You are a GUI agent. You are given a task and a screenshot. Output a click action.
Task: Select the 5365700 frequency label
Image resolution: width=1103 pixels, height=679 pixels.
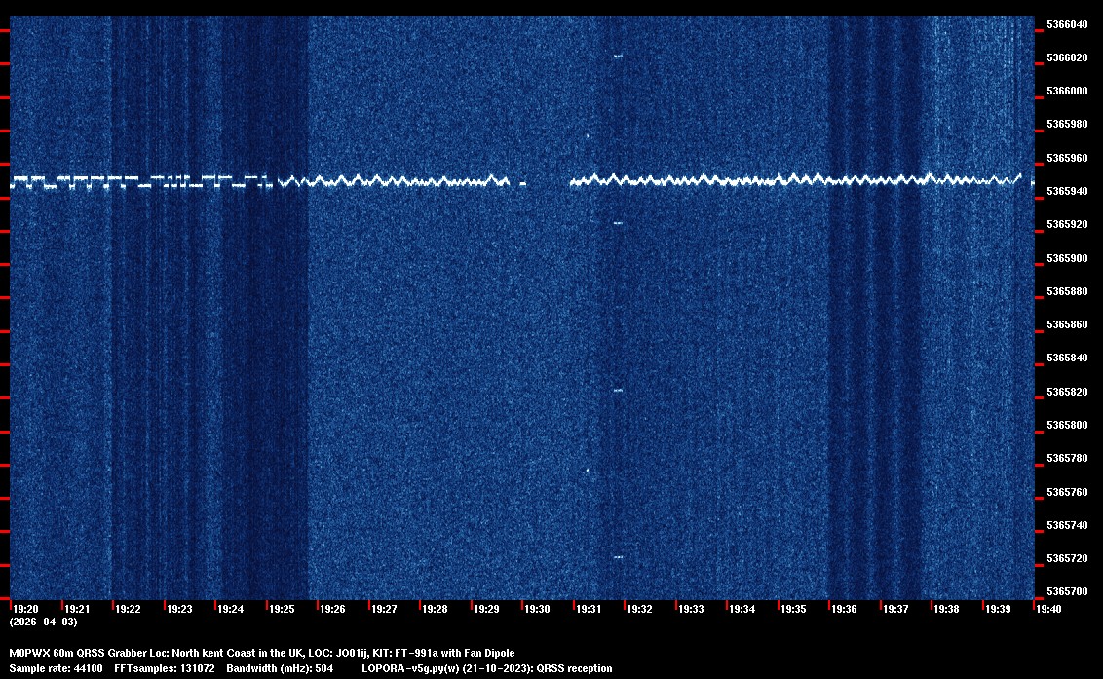(1068, 592)
